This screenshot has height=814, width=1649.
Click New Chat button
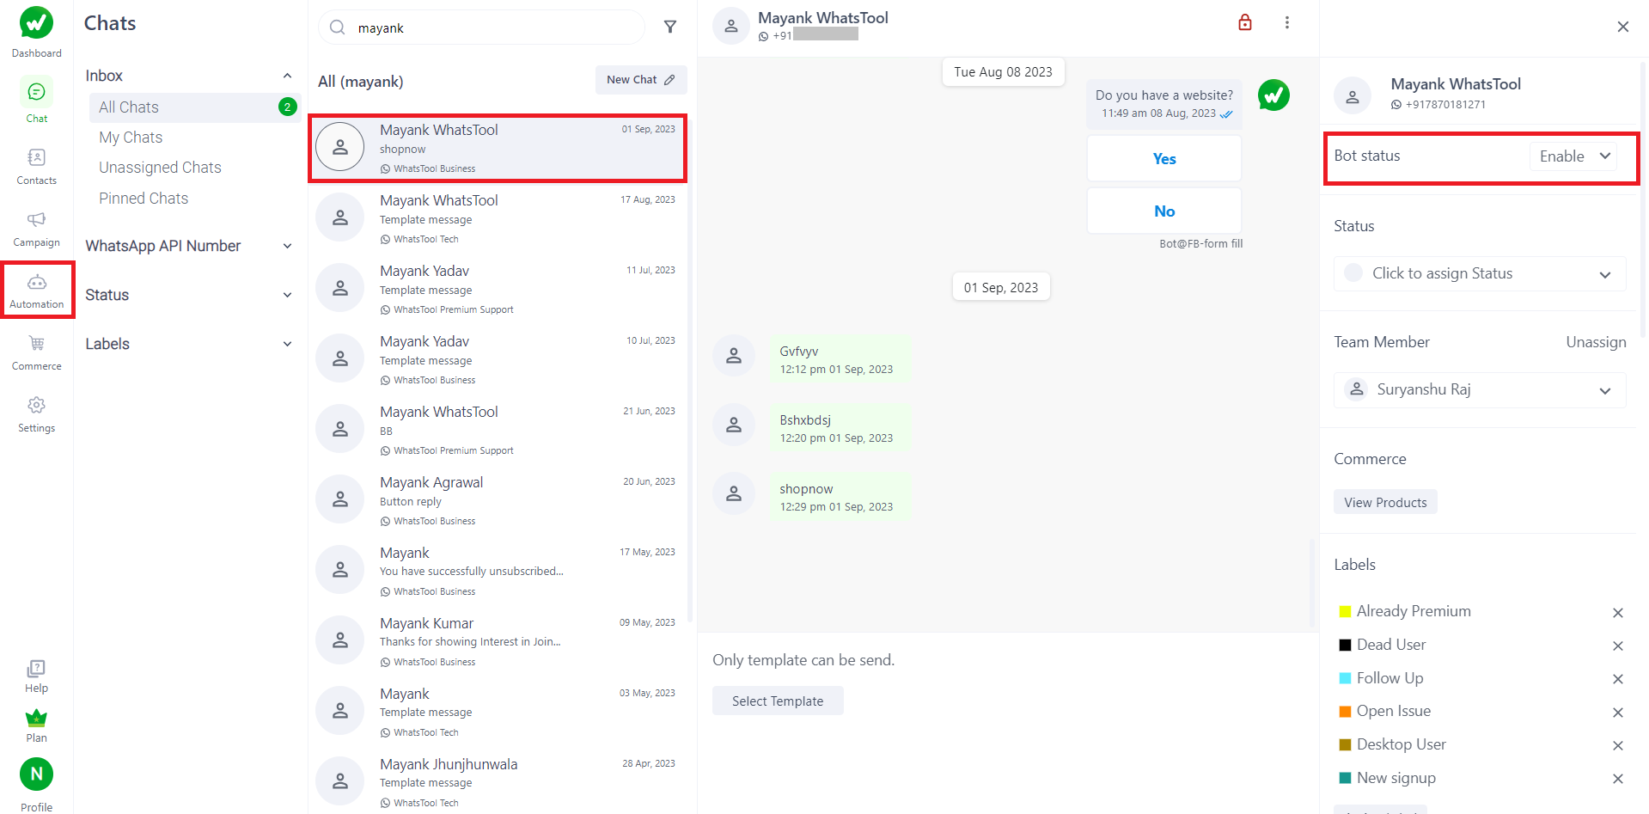[x=641, y=80]
